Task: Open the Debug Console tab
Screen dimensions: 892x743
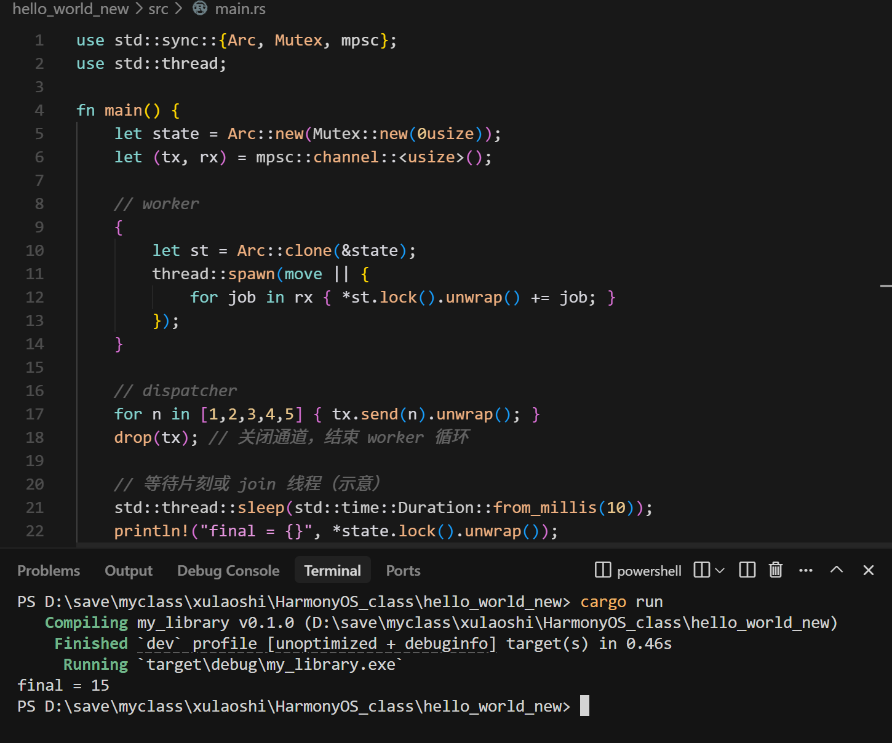Action: pyautogui.click(x=228, y=571)
